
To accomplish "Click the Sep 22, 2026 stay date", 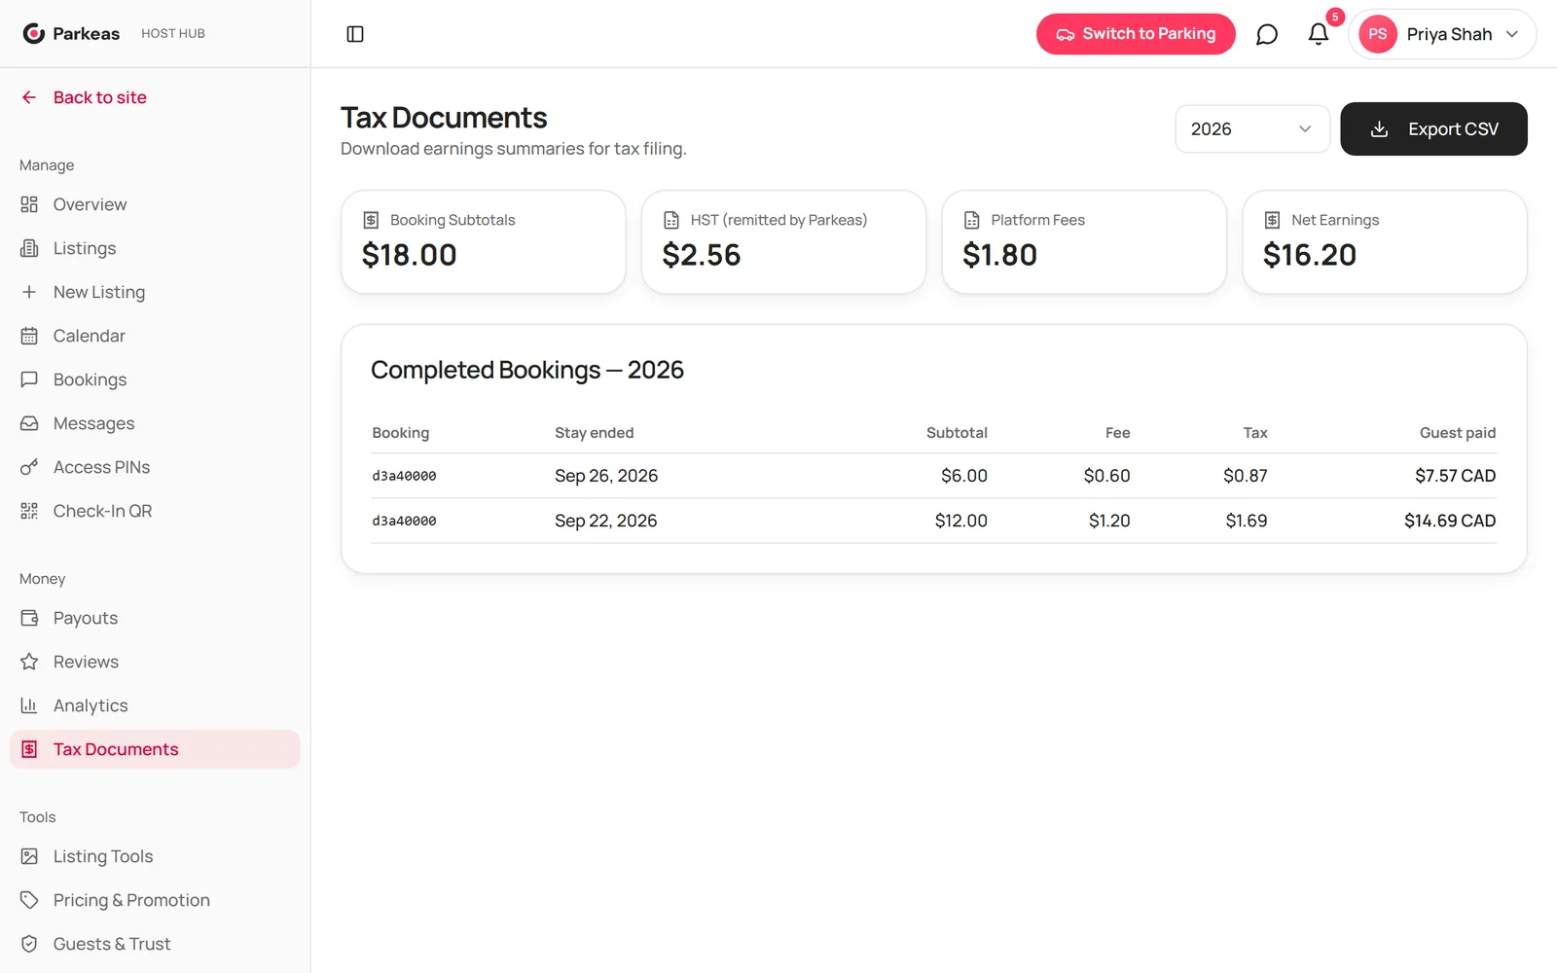I will point(606,521).
